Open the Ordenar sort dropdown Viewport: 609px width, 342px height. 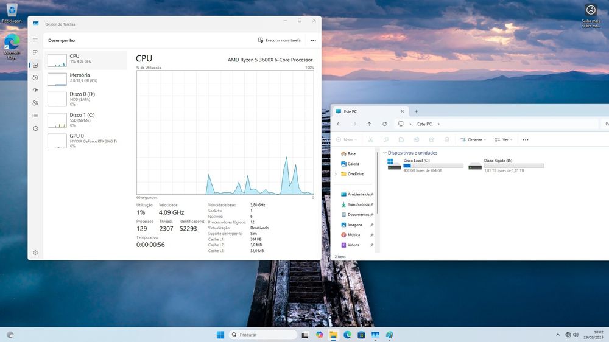click(x=473, y=140)
